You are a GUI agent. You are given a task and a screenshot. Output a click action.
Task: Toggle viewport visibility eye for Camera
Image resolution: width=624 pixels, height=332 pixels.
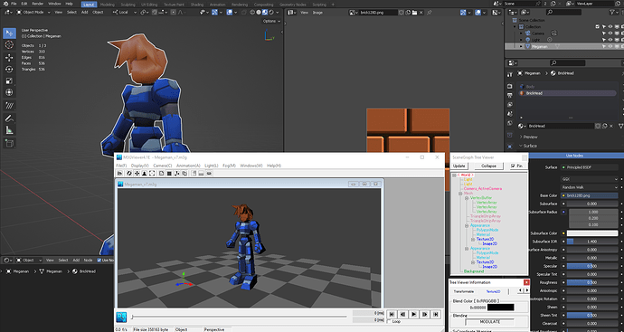coord(610,33)
